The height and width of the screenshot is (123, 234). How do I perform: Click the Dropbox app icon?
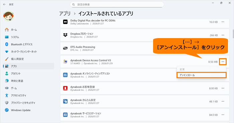(66, 35)
